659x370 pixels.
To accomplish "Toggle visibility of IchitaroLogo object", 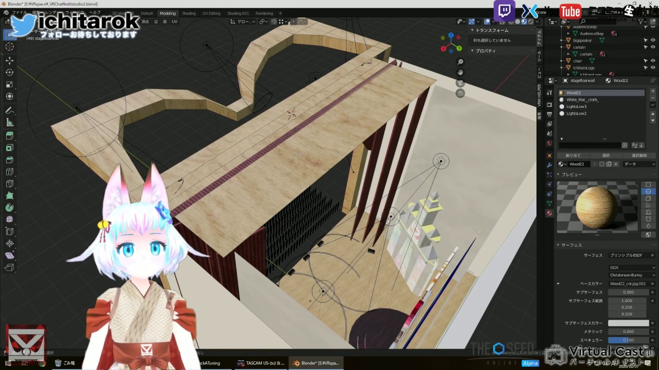I will (x=653, y=67).
